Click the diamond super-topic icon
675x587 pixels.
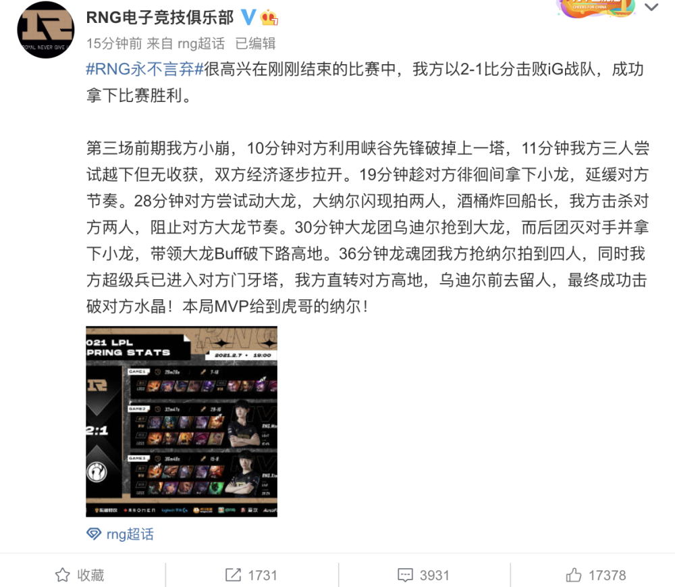pos(94,534)
